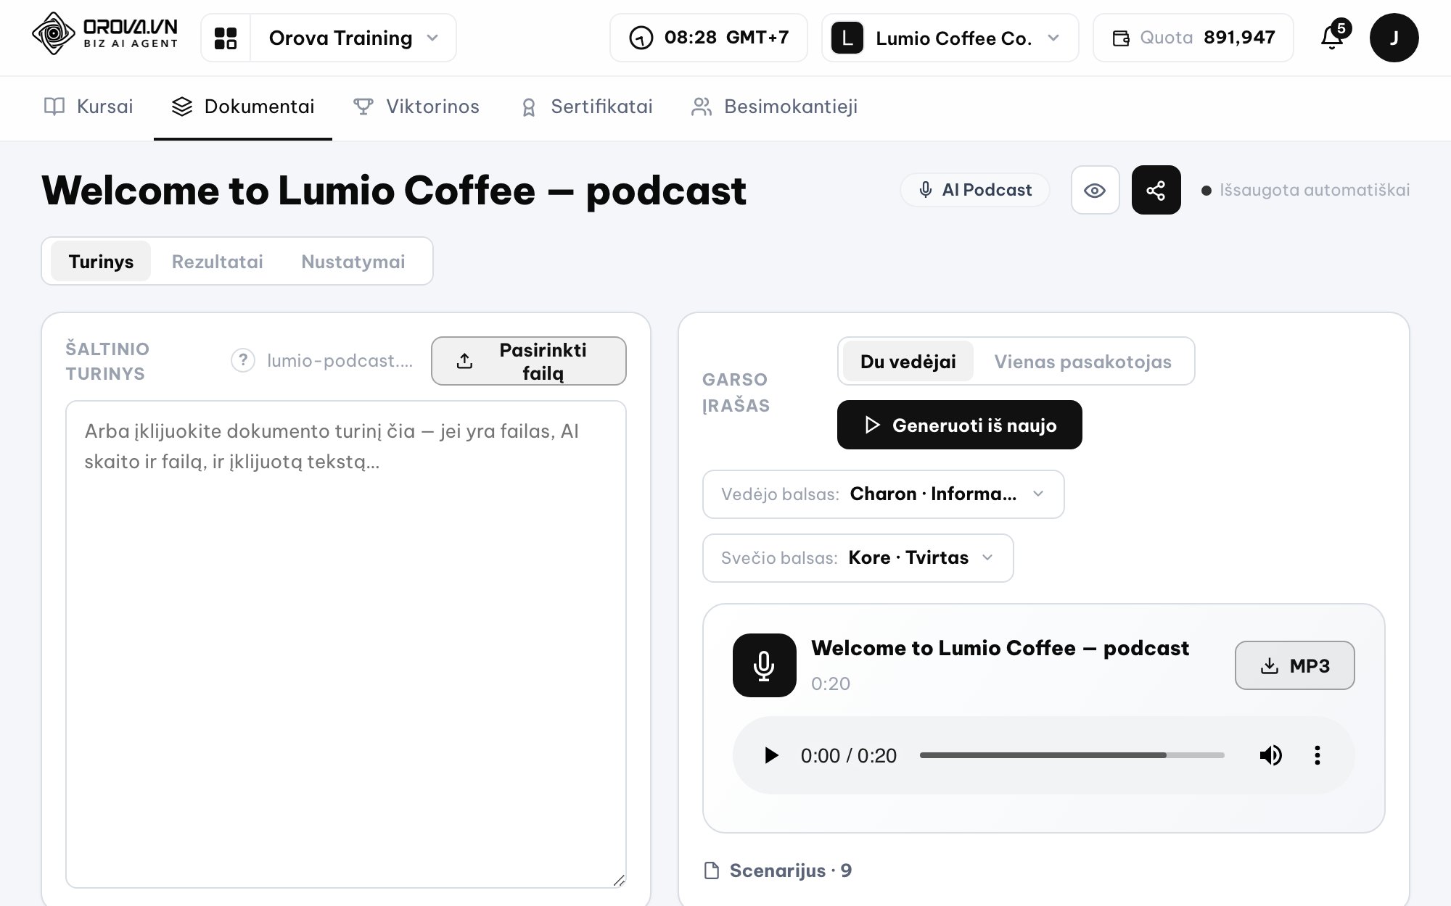This screenshot has height=906, width=1451.
Task: Click the AI Podcast badge
Action: point(975,190)
